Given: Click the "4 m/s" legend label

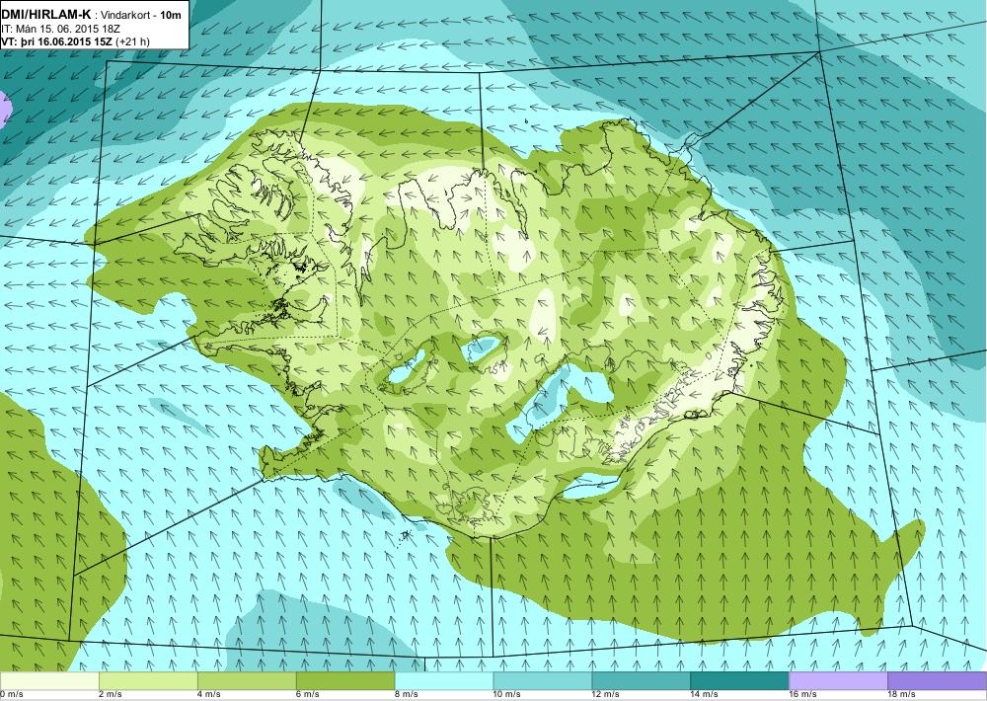Looking at the screenshot, I should coord(209,695).
